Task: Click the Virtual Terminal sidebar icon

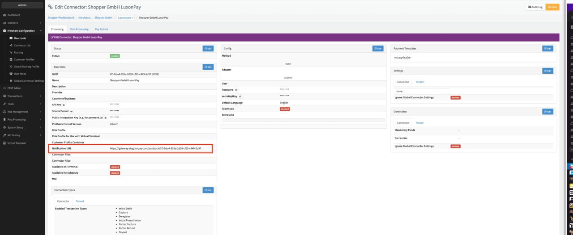Action: pos(4,143)
